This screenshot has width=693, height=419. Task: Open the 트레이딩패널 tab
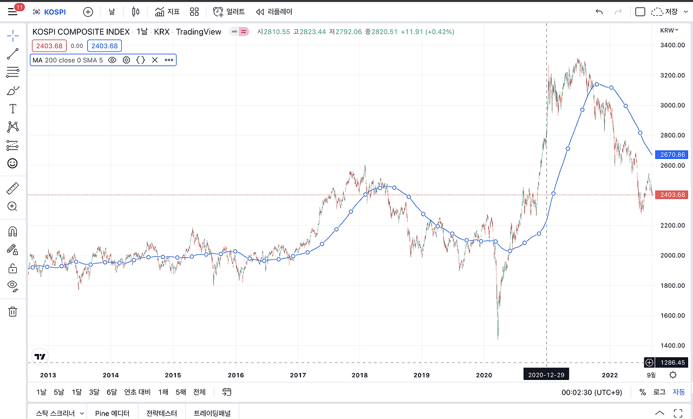[212, 413]
